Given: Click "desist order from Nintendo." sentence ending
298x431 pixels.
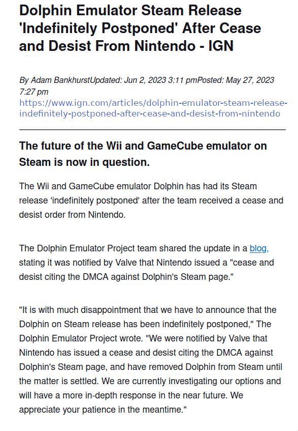Looking at the screenshot, I should (72, 215).
